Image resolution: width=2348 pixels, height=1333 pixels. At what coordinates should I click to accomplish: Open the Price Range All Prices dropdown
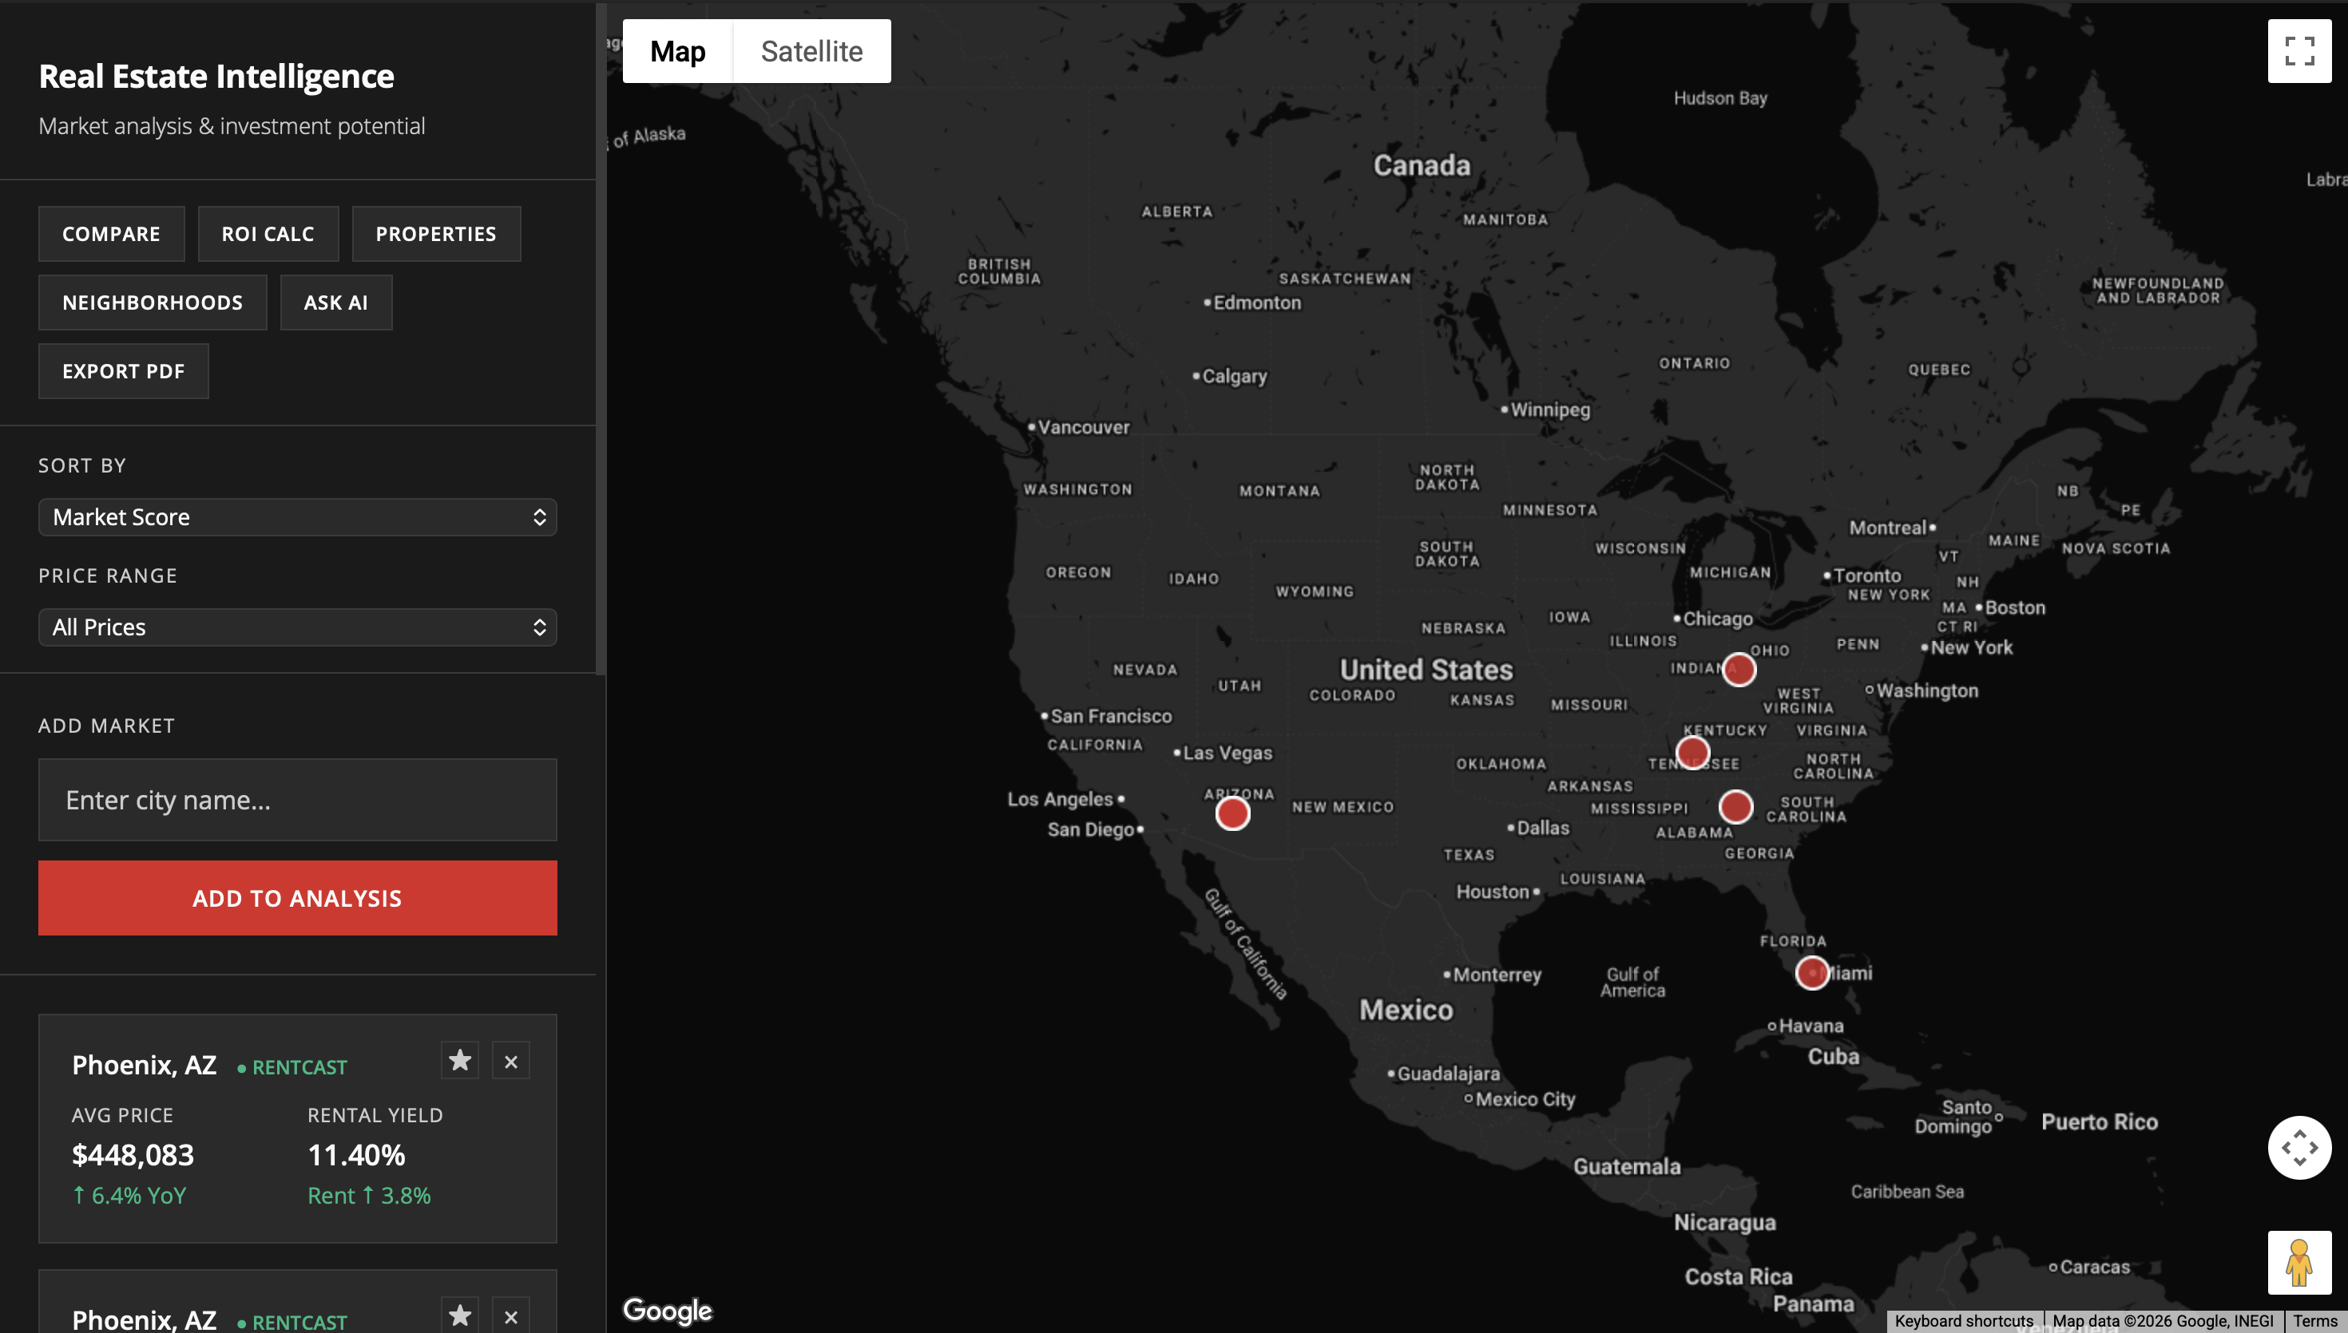[x=298, y=627]
